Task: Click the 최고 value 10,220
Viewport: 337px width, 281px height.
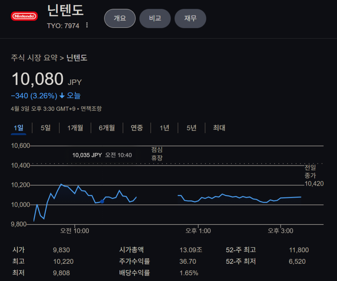Action: 63,261
